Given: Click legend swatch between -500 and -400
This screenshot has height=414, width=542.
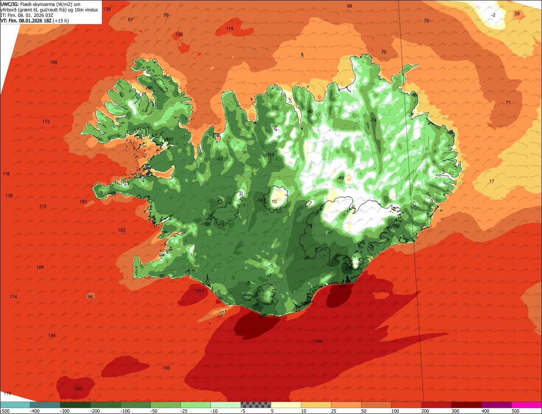Looking at the screenshot, I should (15, 405).
